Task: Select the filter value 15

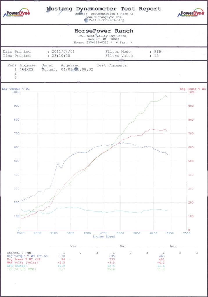Action: coord(156,56)
